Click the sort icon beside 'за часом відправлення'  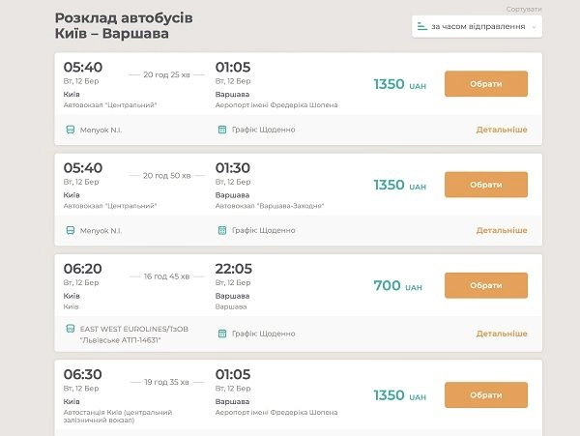pyautogui.click(x=422, y=26)
